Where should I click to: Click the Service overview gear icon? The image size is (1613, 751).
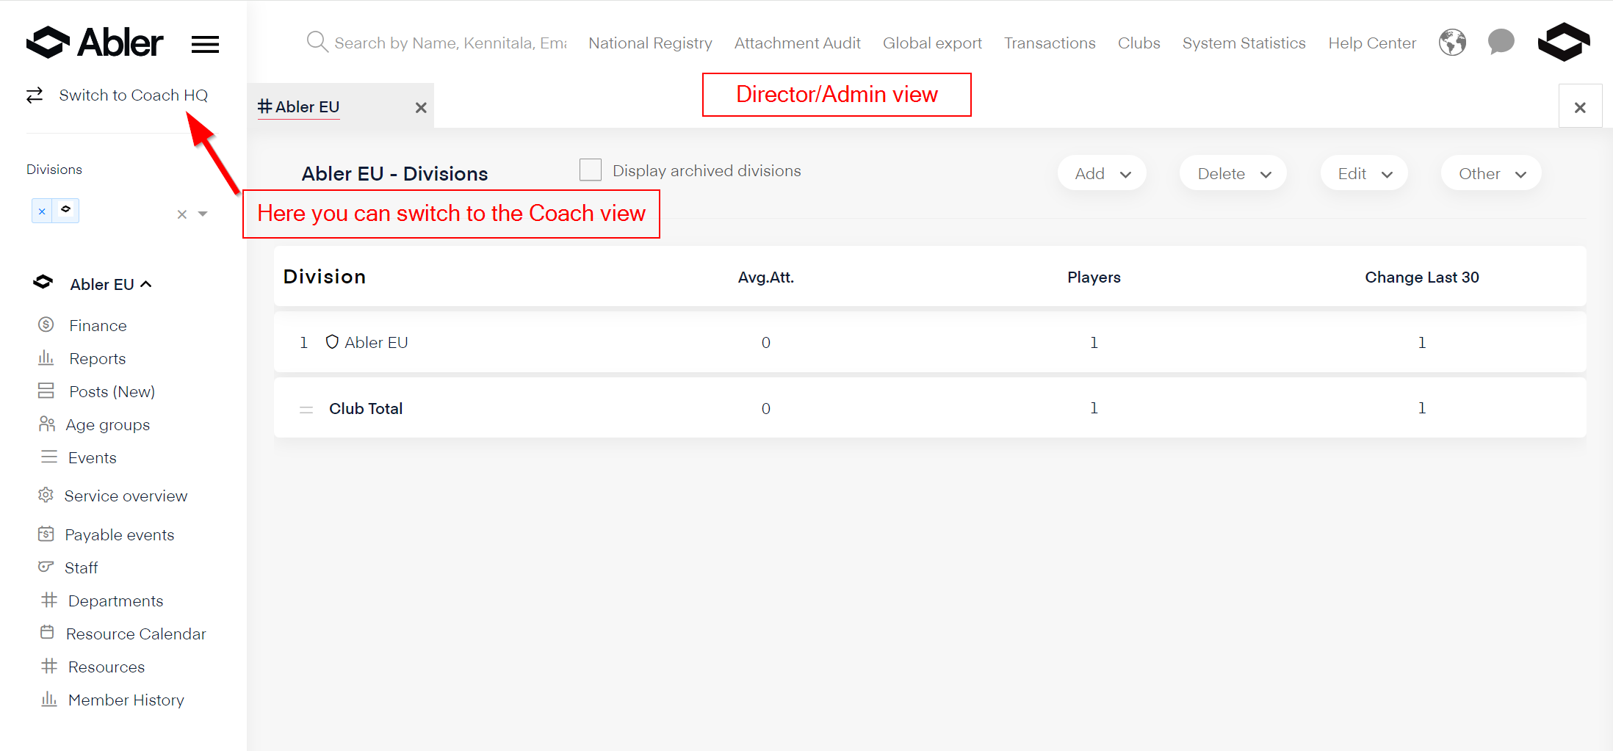point(46,495)
